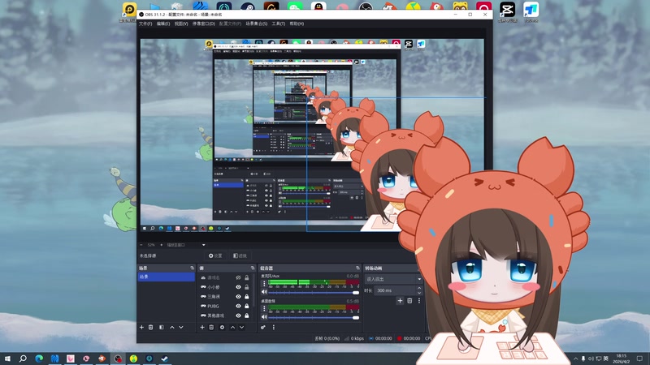
Task: Unlock the PUBG source
Action: (x=247, y=307)
